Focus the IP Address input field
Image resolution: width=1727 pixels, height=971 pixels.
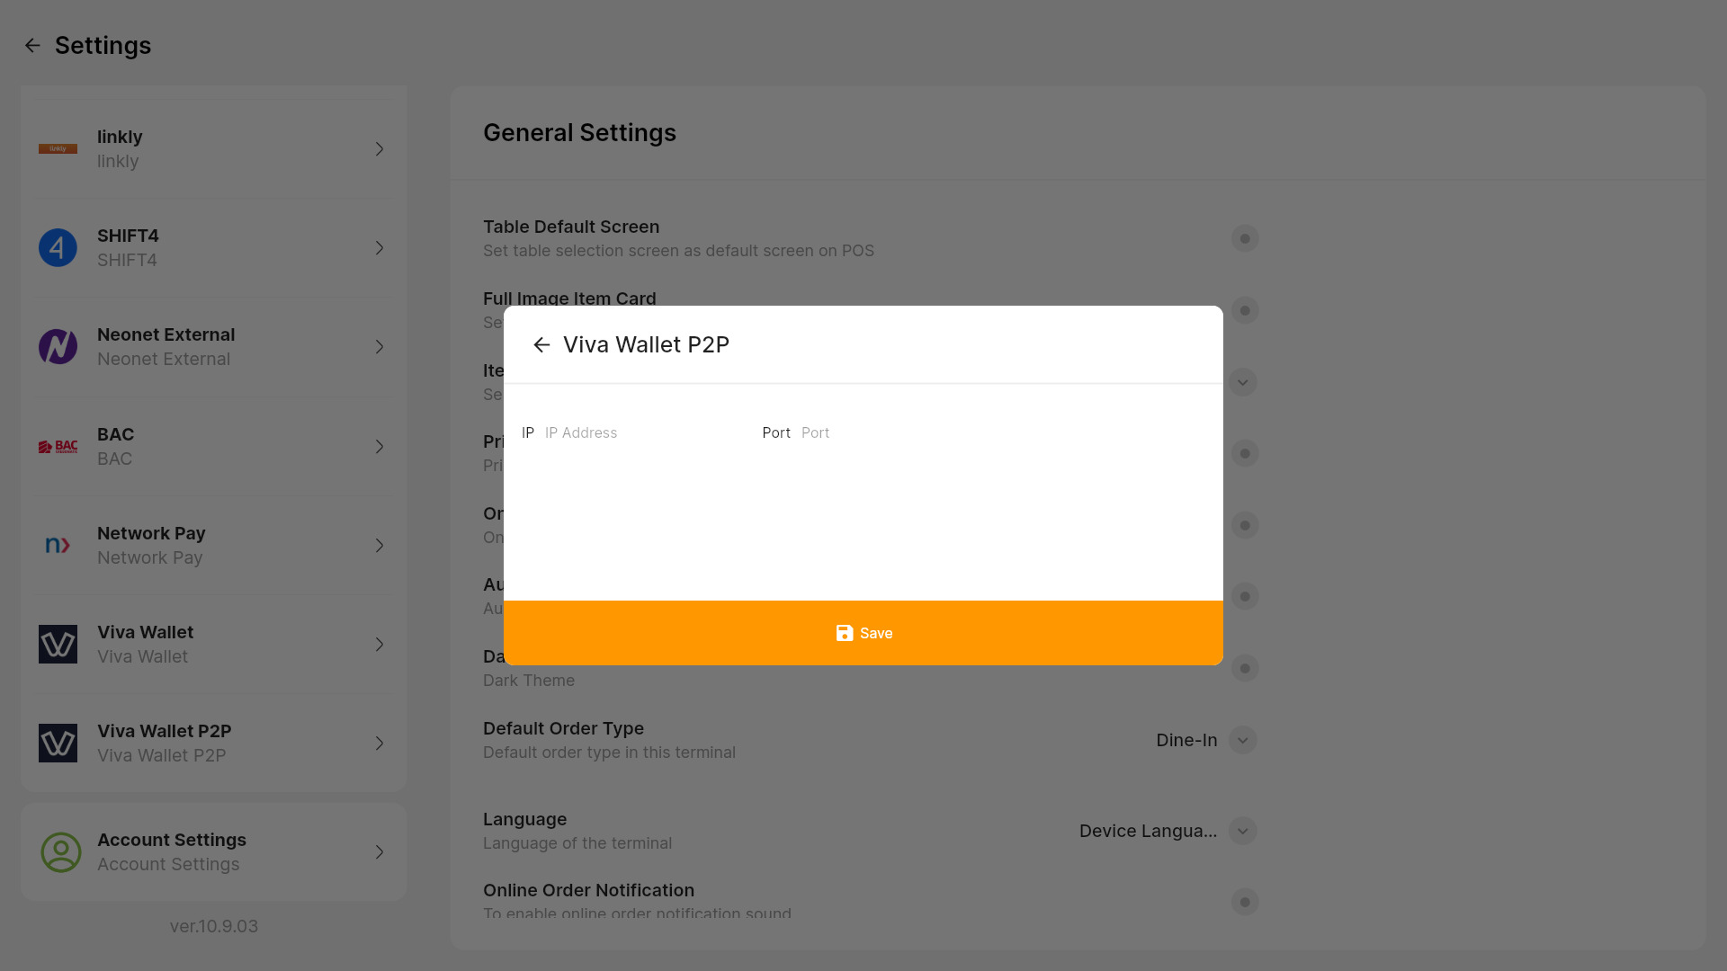click(x=643, y=433)
